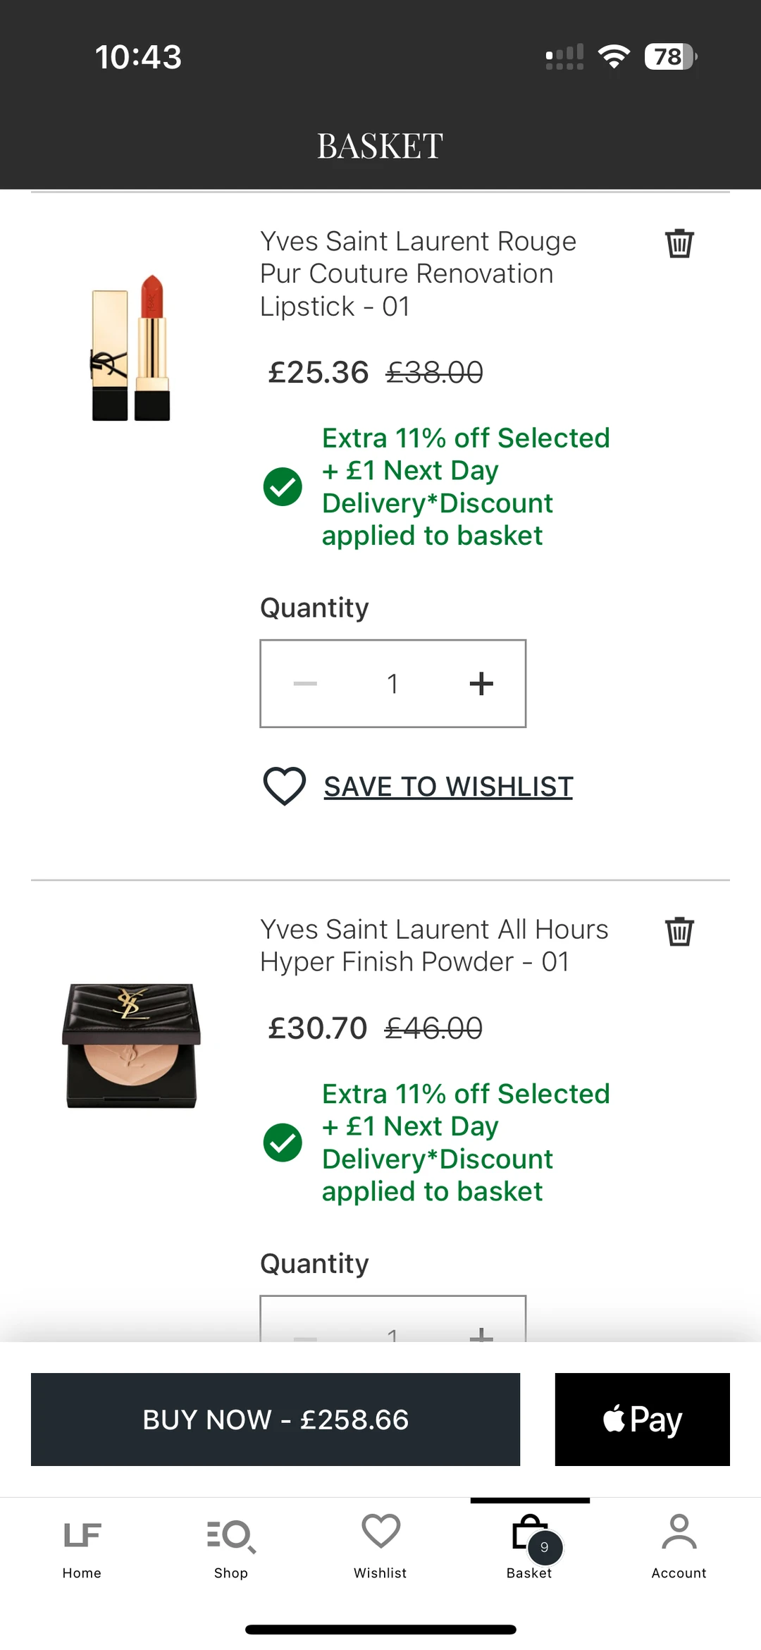The image size is (761, 1650).
Task: Go to the Shop tab
Action: 231,1545
